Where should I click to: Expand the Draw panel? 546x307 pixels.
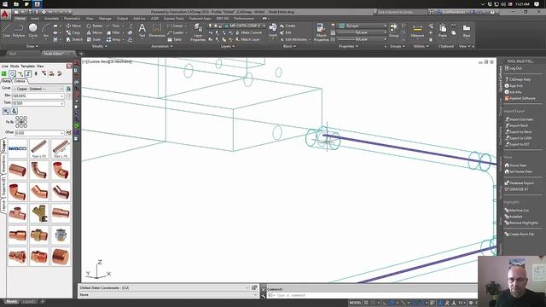coord(32,46)
